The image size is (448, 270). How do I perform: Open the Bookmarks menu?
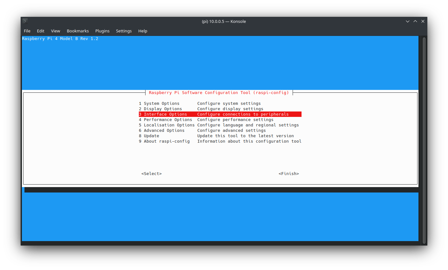pyautogui.click(x=78, y=31)
